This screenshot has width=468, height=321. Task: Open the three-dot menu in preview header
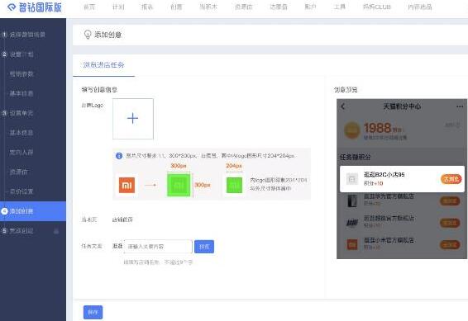460,106
